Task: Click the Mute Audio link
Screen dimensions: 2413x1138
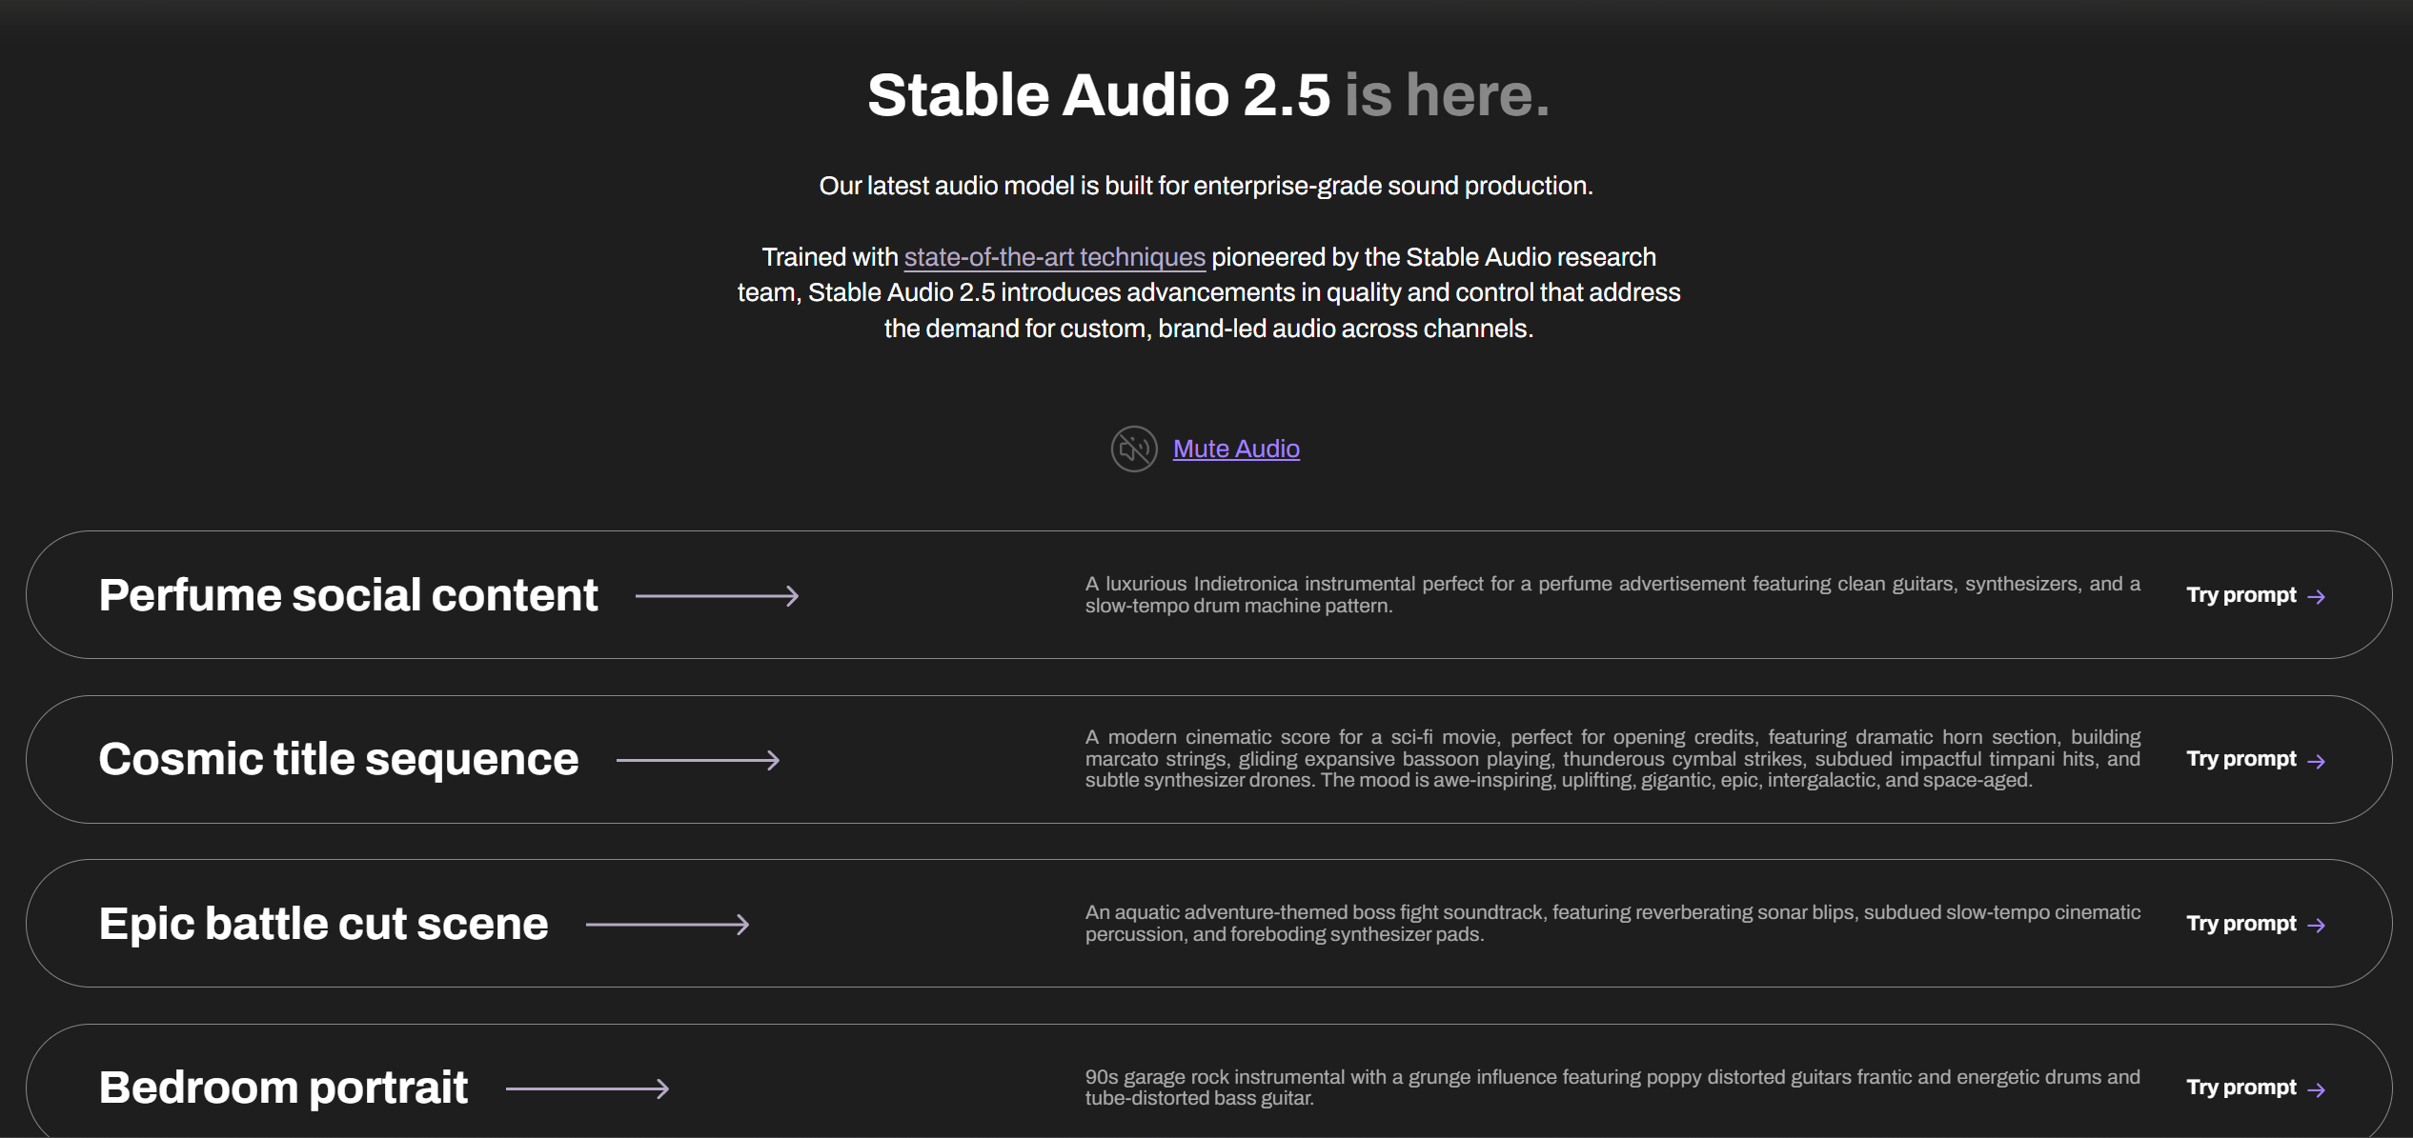Action: click(1236, 449)
